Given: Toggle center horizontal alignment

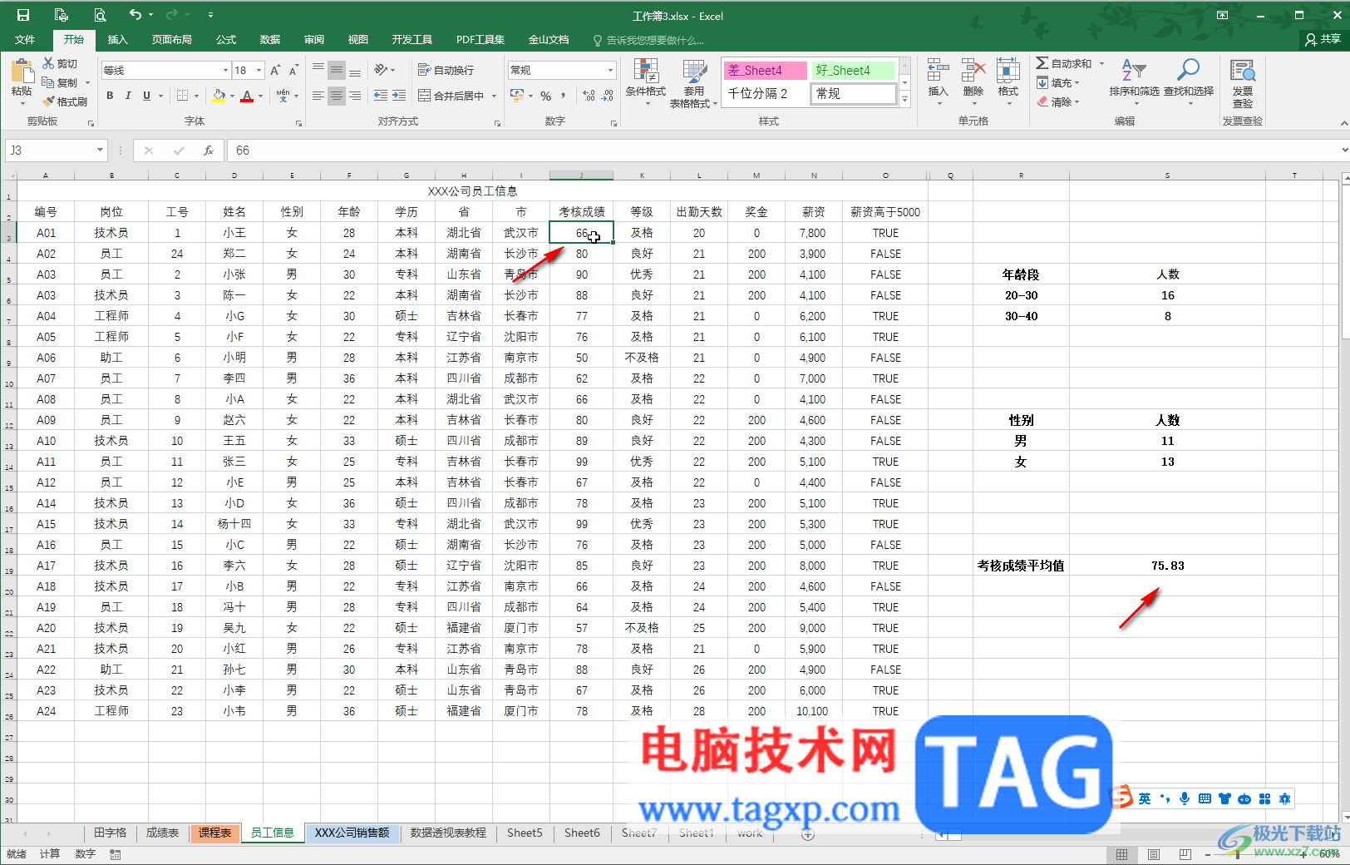Looking at the screenshot, I should [337, 96].
